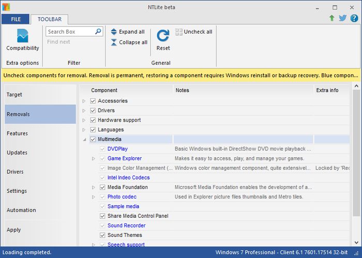Expand the Media Foundation node
Screen dimensions: 362x258
(x=94, y=187)
